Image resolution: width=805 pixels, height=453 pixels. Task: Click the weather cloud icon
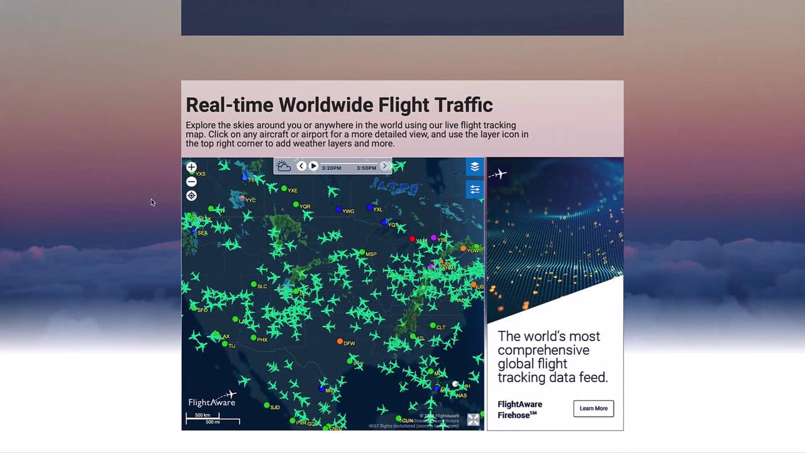pos(284,166)
